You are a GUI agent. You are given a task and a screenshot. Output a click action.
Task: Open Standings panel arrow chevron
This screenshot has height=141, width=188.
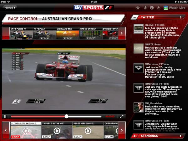180,136
